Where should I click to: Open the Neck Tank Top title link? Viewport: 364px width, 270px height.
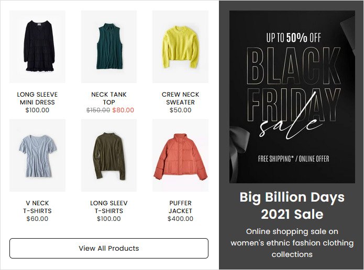coord(109,98)
